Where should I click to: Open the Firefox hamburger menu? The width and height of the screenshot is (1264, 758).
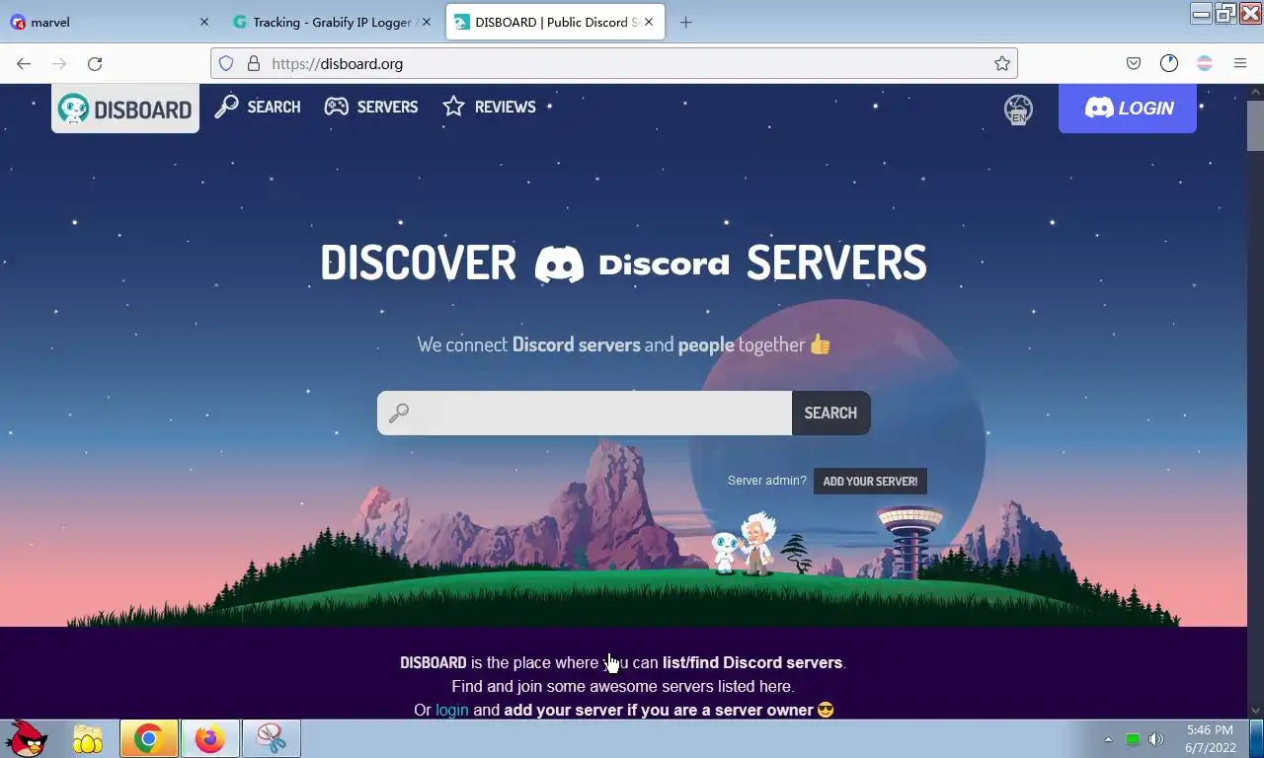click(1240, 63)
